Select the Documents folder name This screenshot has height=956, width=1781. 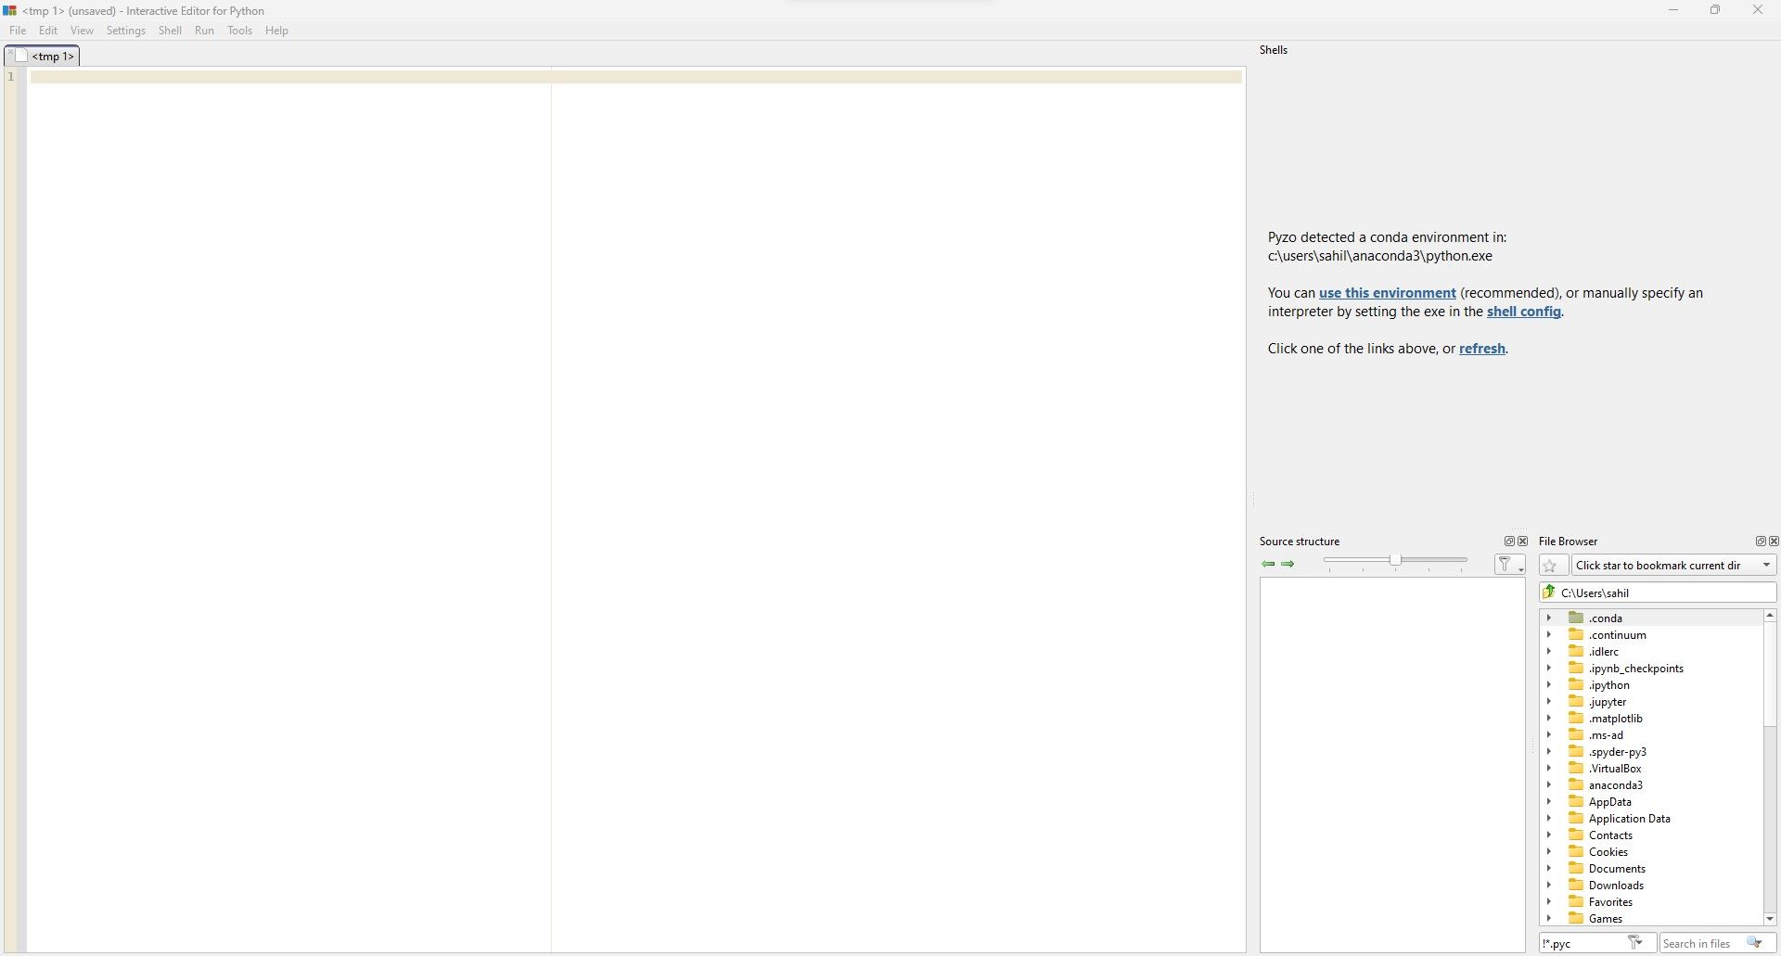point(1617,869)
